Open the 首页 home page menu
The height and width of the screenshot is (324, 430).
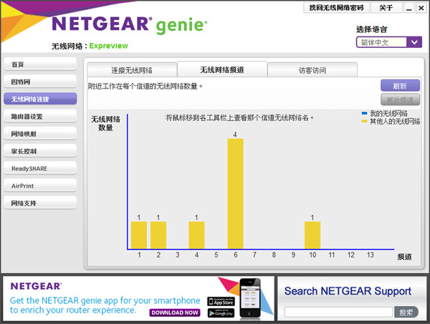pyautogui.click(x=40, y=65)
